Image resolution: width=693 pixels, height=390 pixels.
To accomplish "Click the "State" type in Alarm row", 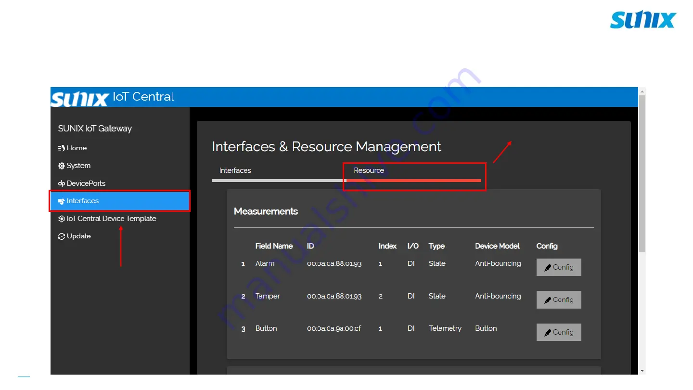I will coord(437,263).
